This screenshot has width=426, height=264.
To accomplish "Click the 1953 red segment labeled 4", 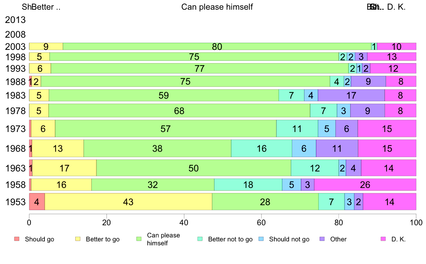I will [37, 202].
